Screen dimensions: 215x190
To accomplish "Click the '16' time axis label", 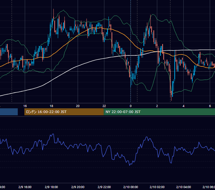I will tap(25, 106).
